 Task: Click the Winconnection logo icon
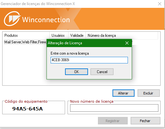pos(12,19)
